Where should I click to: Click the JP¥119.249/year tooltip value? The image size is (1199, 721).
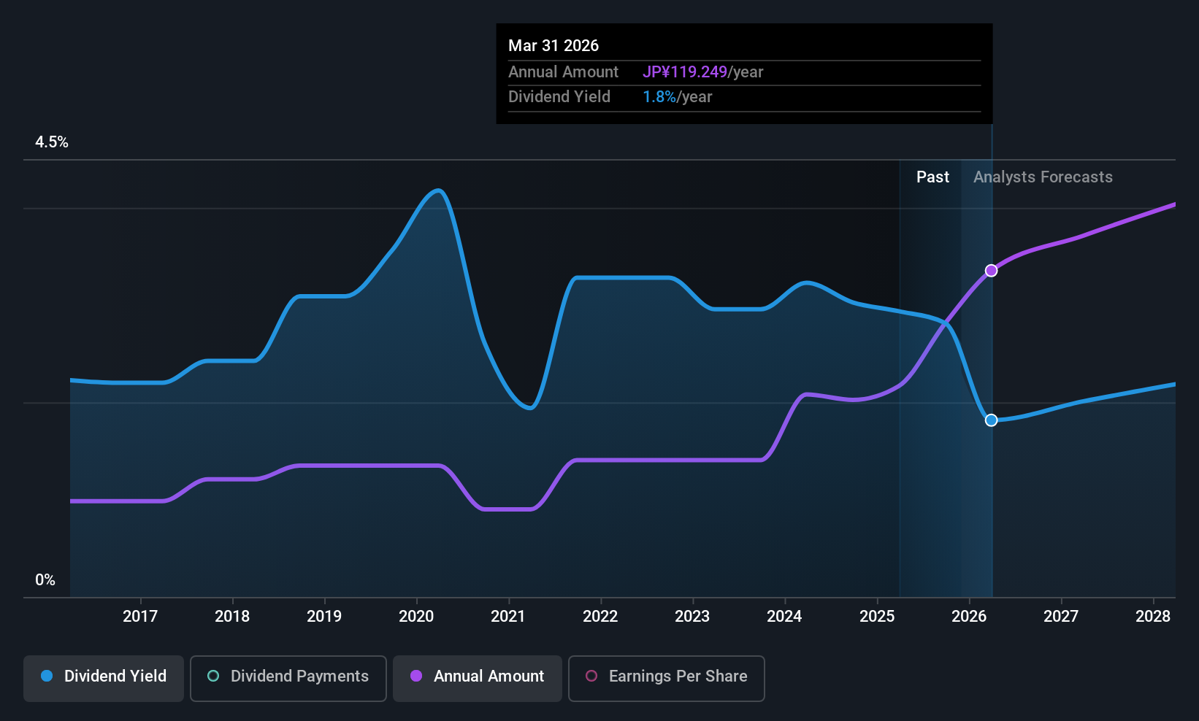pyautogui.click(x=702, y=72)
